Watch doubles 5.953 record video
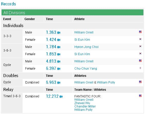 tap(59, 83)
